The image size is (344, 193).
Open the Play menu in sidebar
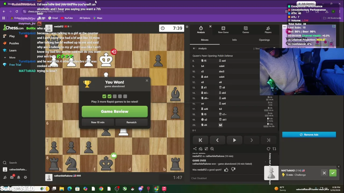pos(12,36)
